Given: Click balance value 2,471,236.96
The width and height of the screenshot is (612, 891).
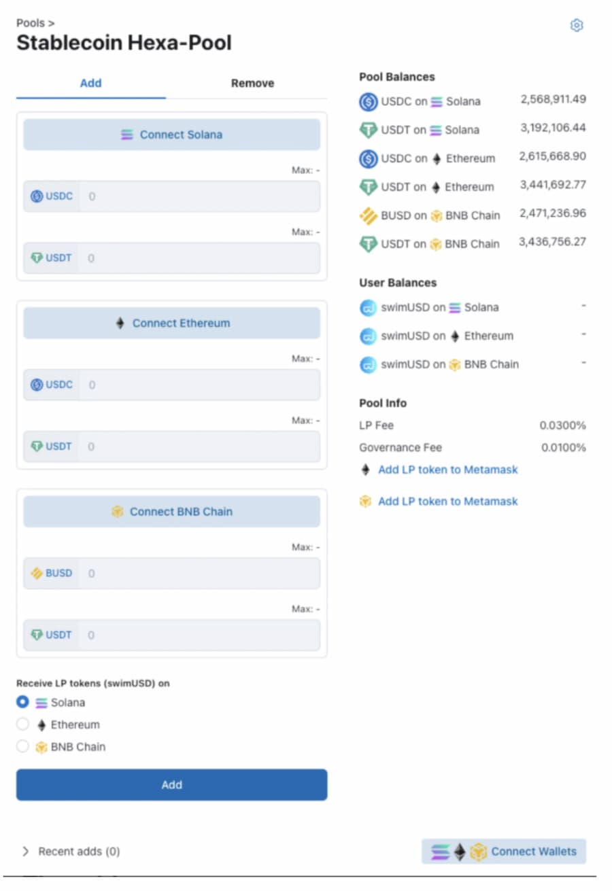Looking at the screenshot, I should click(x=553, y=213).
